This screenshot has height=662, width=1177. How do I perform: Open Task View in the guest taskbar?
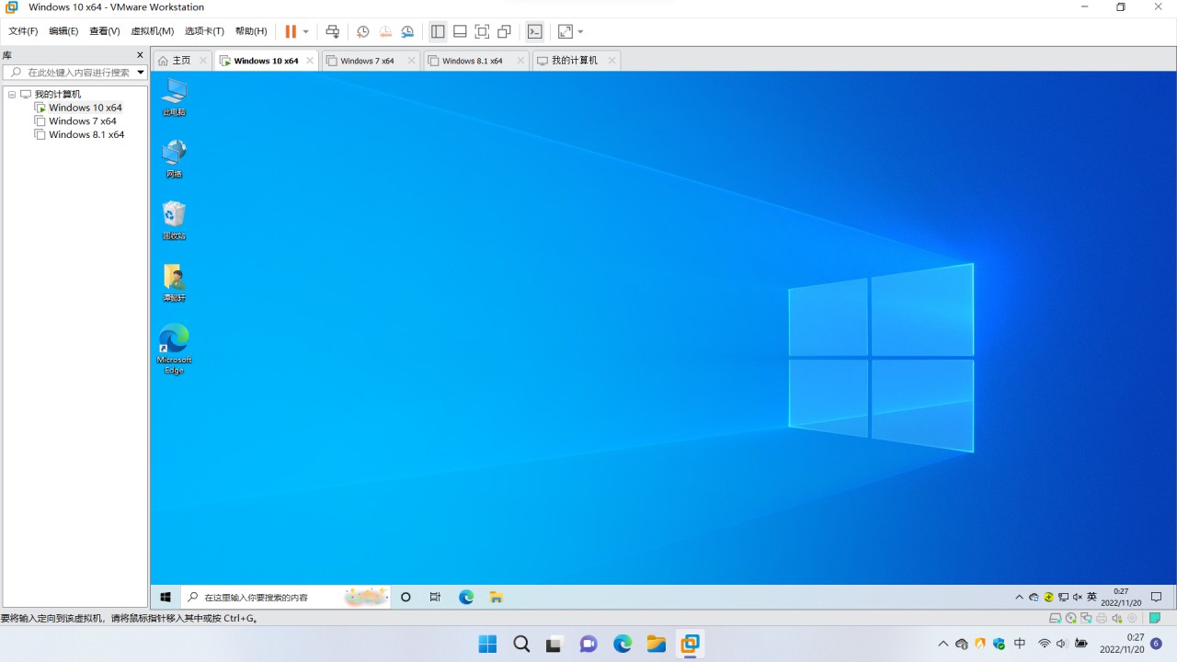435,597
